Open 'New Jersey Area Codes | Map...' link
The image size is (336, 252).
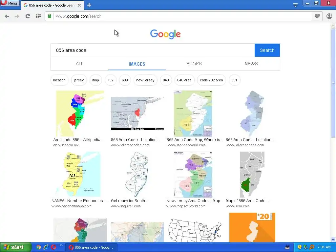click(195, 201)
